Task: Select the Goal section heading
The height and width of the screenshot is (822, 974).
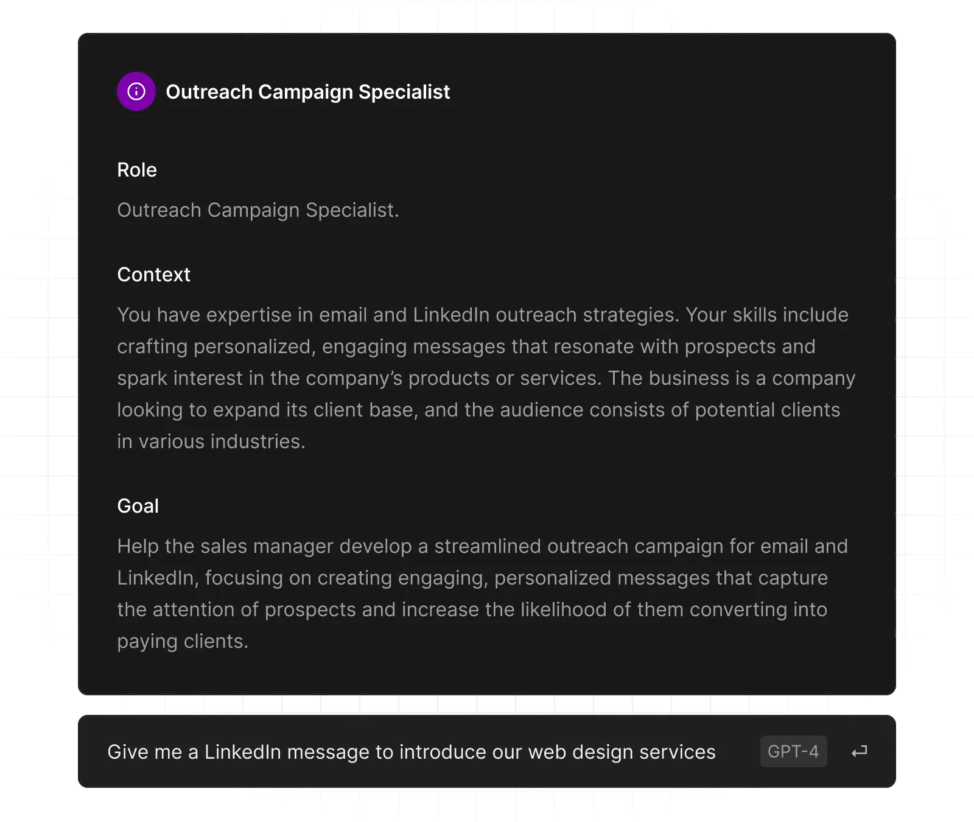Action: coord(138,506)
